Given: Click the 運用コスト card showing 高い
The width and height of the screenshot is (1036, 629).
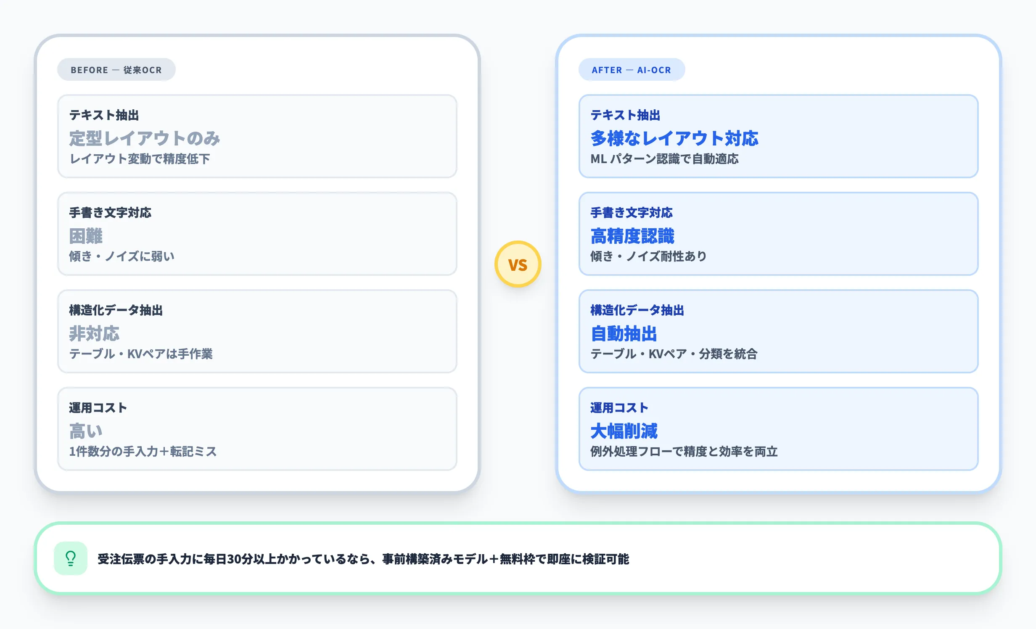Looking at the screenshot, I should tap(257, 429).
